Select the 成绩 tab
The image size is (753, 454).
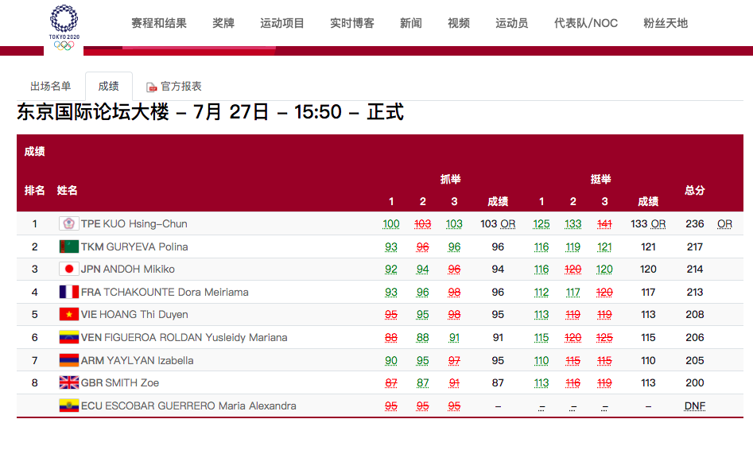[x=109, y=86]
